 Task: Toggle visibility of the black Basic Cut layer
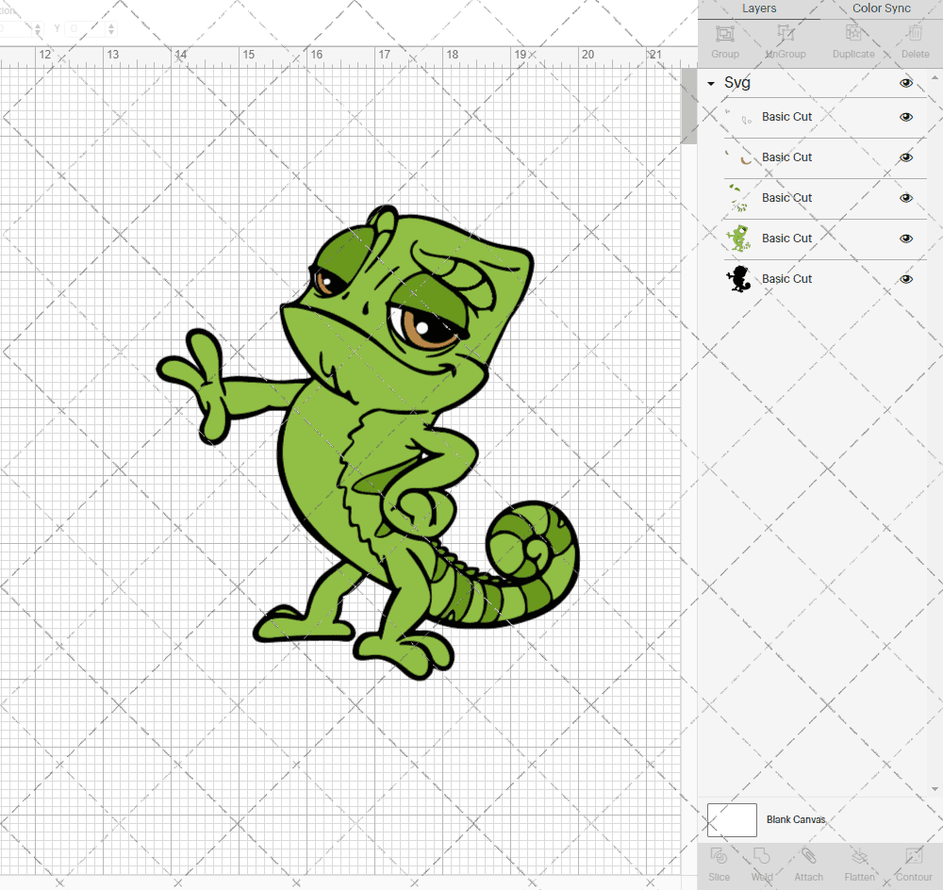(x=906, y=279)
